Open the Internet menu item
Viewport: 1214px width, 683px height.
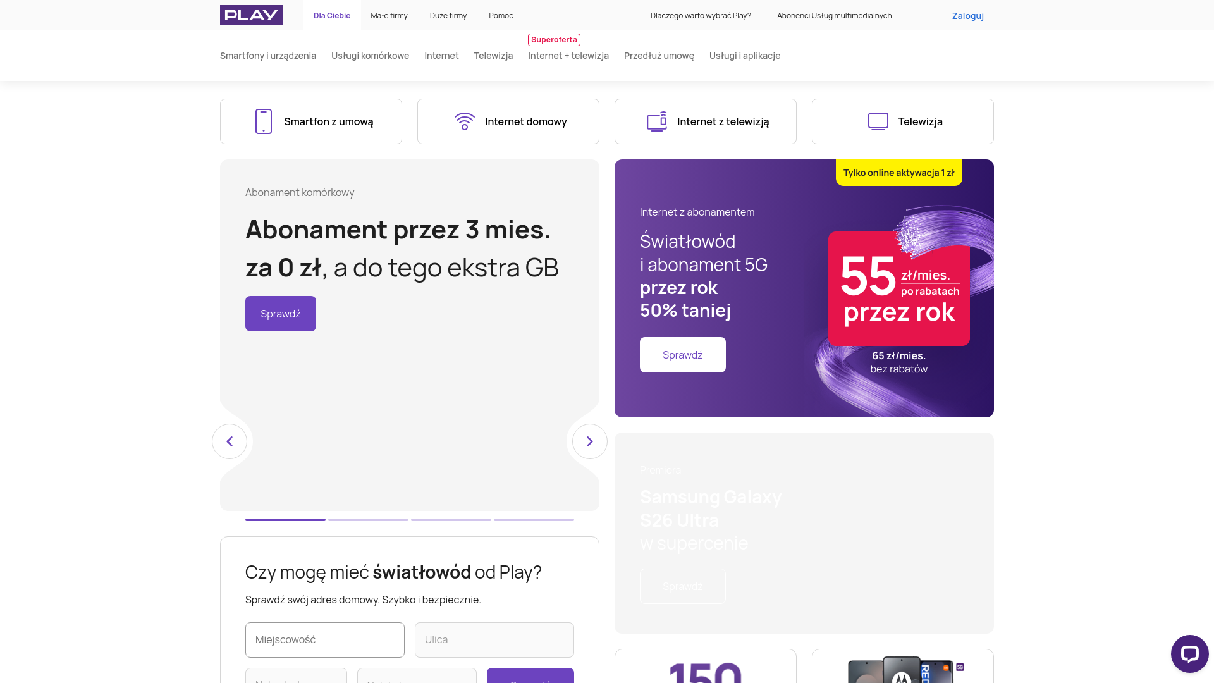pos(441,56)
